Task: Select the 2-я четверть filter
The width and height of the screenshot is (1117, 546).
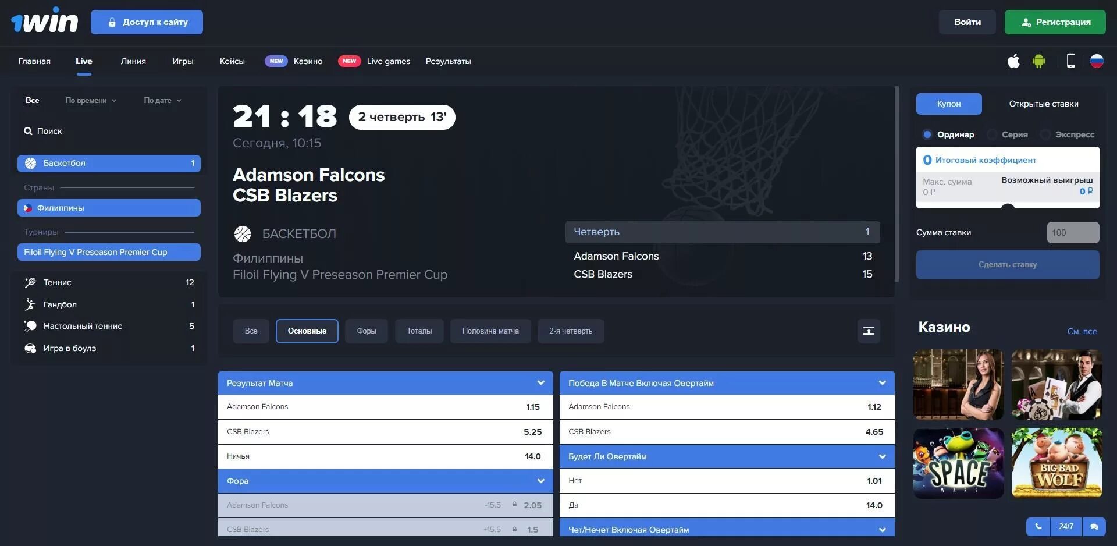Action: [571, 331]
